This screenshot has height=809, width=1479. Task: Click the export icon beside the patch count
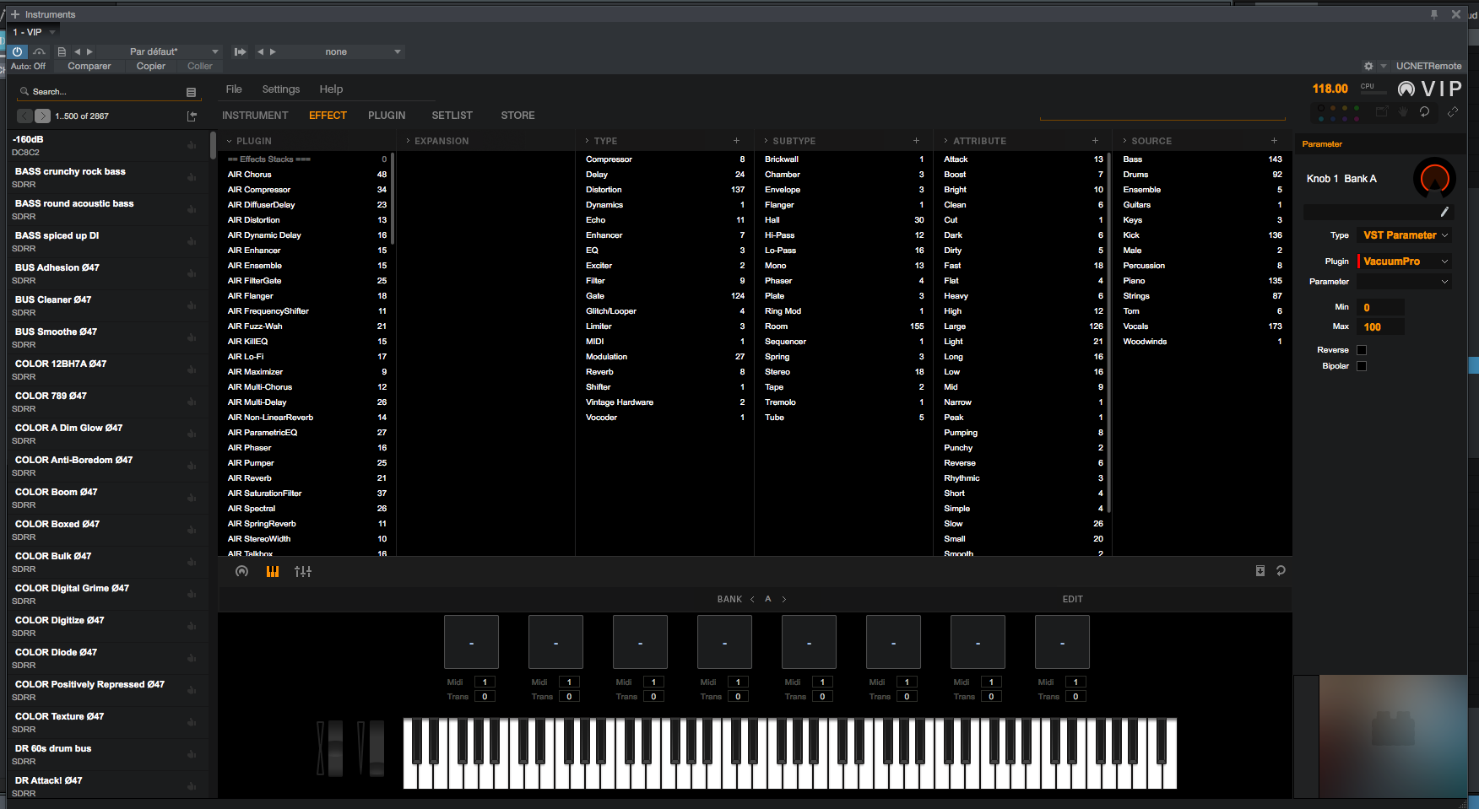coord(192,116)
